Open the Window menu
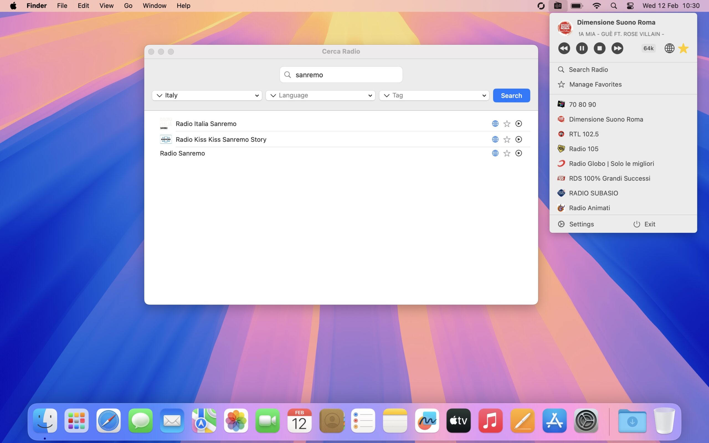 154,6
